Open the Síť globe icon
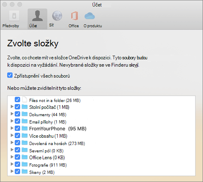 pyautogui.click(x=57, y=16)
